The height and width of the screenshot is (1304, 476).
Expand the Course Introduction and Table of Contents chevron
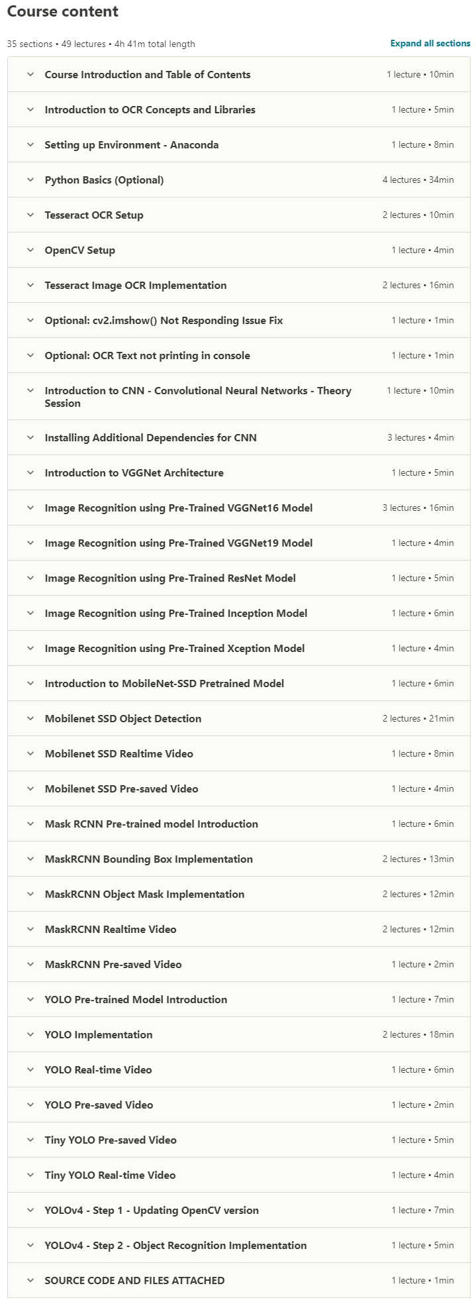pos(30,74)
